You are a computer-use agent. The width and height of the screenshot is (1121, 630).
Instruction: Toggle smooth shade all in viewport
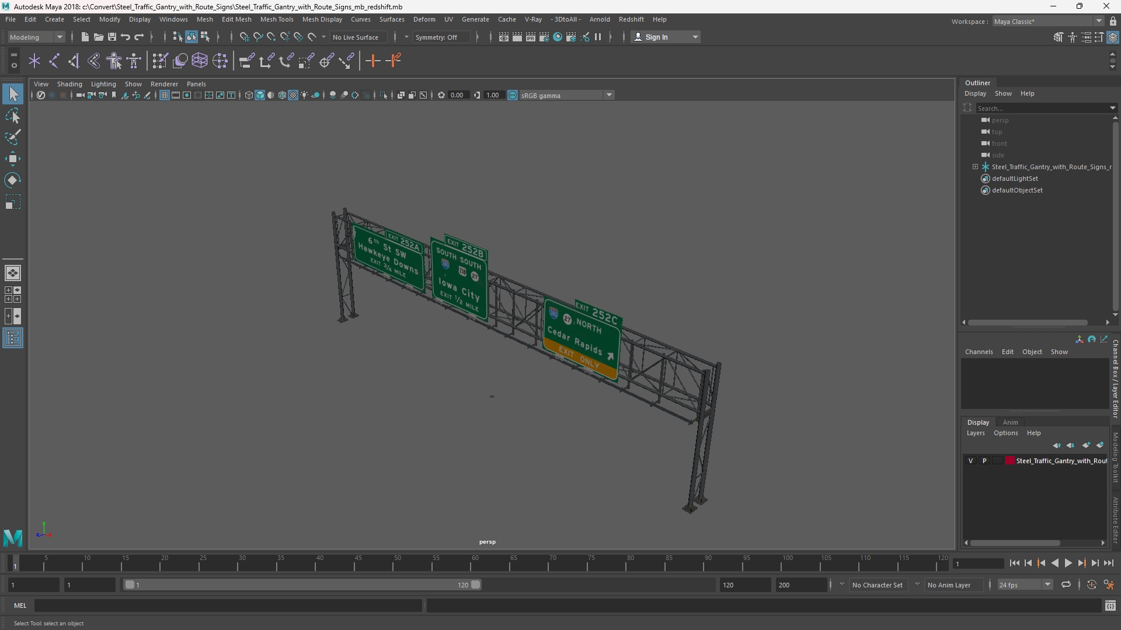[260, 95]
